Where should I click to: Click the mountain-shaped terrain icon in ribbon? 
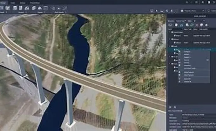(x=40, y=8)
